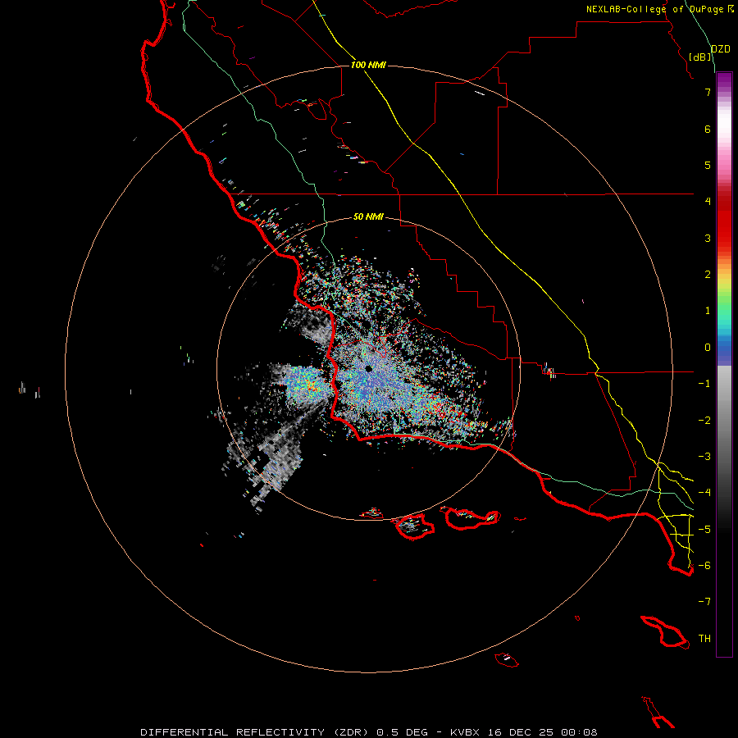
Task: Click the -5 value on the color scale
Action: pyautogui.click(x=704, y=530)
